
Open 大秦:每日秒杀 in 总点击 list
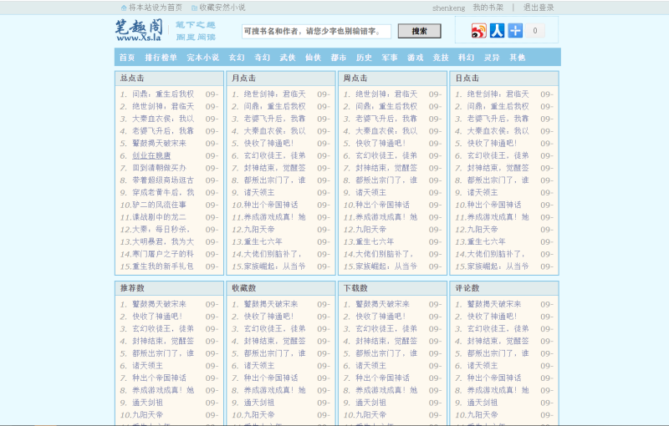[161, 230]
